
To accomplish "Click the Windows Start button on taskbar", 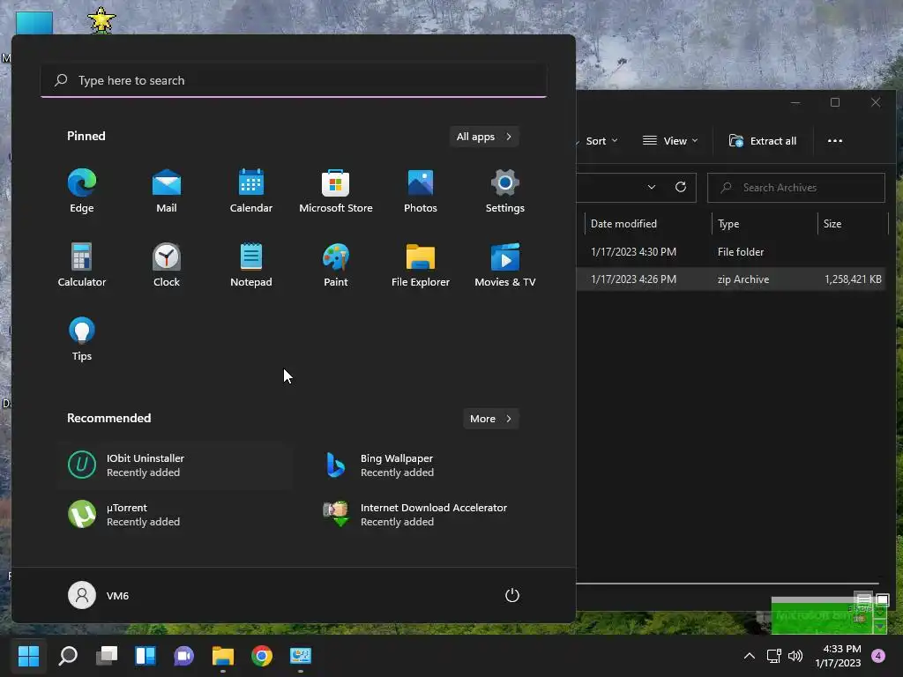I will click(x=28, y=656).
